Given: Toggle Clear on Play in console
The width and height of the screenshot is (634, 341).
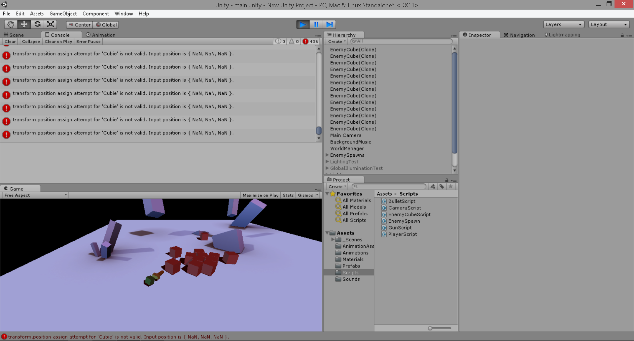Looking at the screenshot, I should (58, 42).
